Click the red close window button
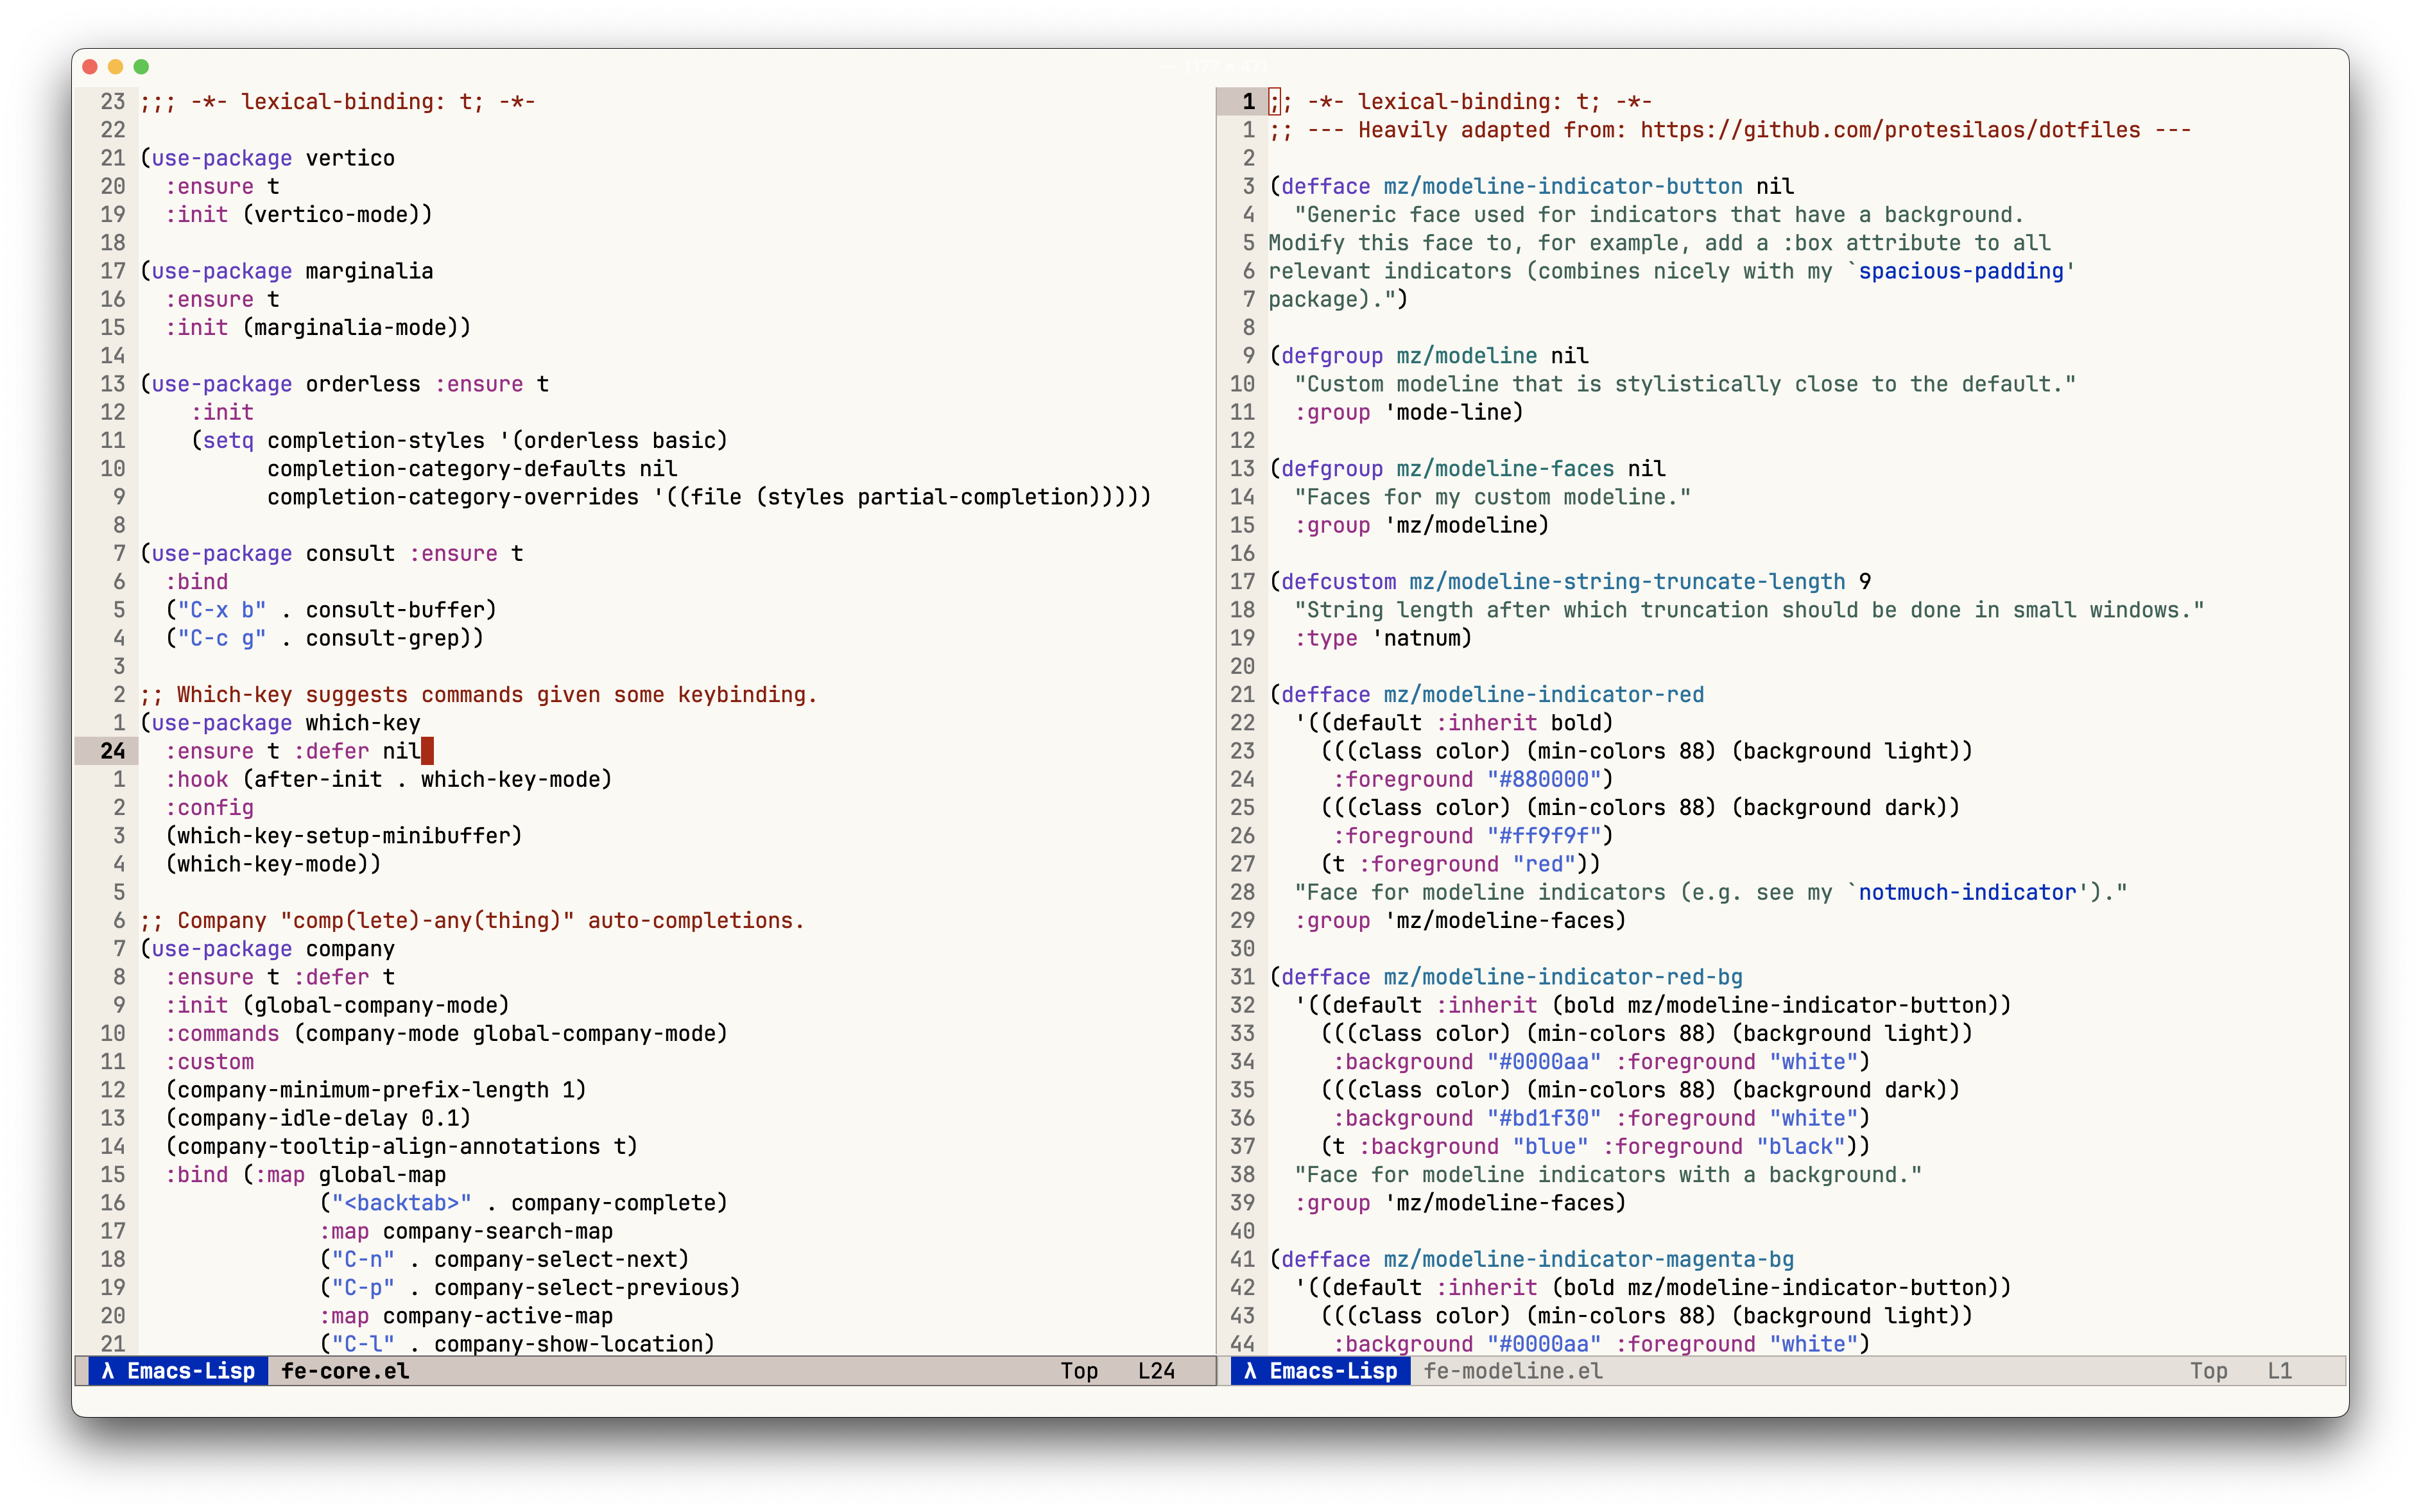The width and height of the screenshot is (2421, 1512). 90,67
